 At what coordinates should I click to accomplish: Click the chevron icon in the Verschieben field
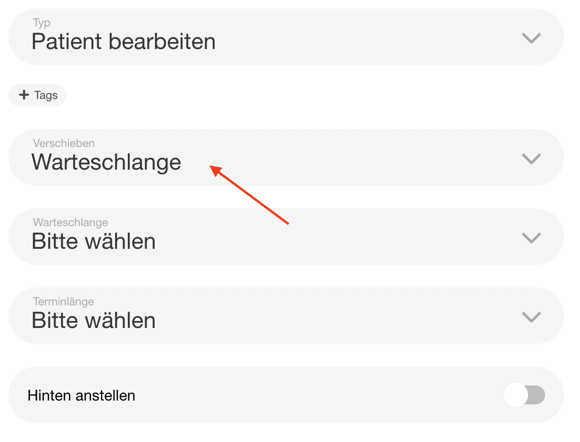click(531, 158)
